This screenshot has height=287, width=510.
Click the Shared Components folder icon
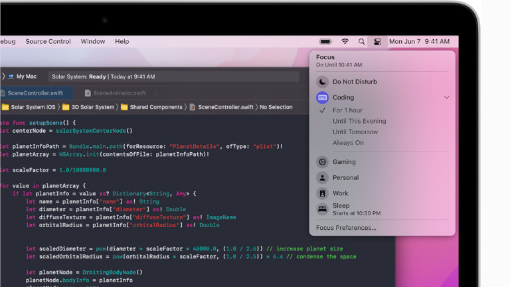point(124,107)
